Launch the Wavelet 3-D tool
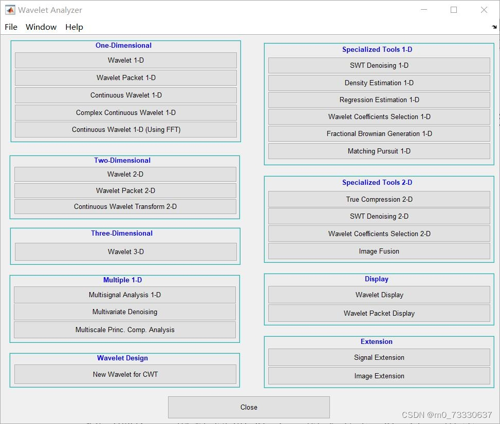The height and width of the screenshot is (424, 500). coord(125,252)
